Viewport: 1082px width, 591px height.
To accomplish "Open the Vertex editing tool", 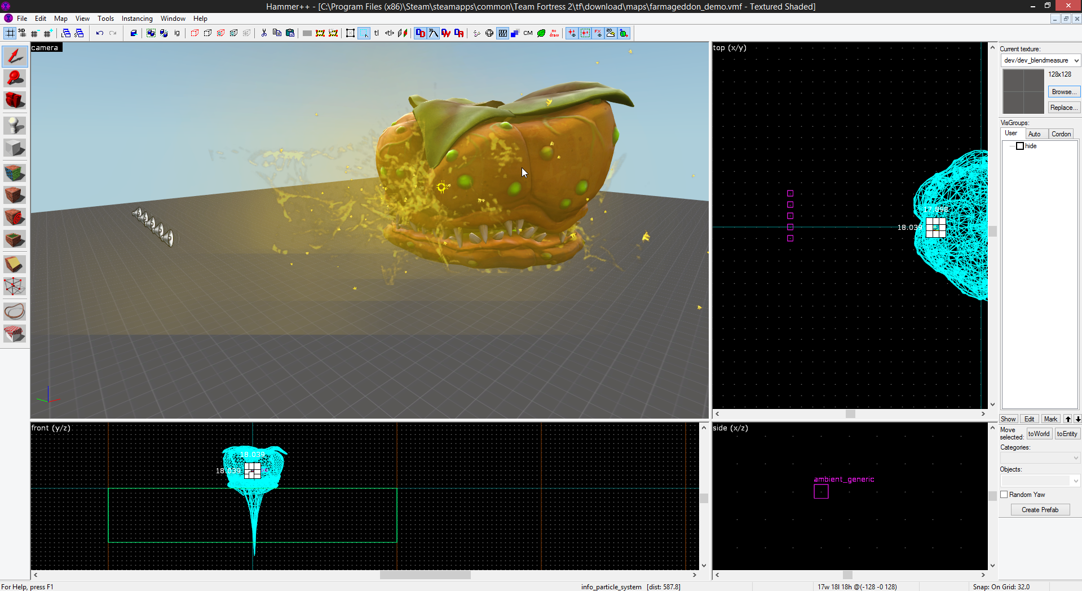I will pyautogui.click(x=15, y=286).
